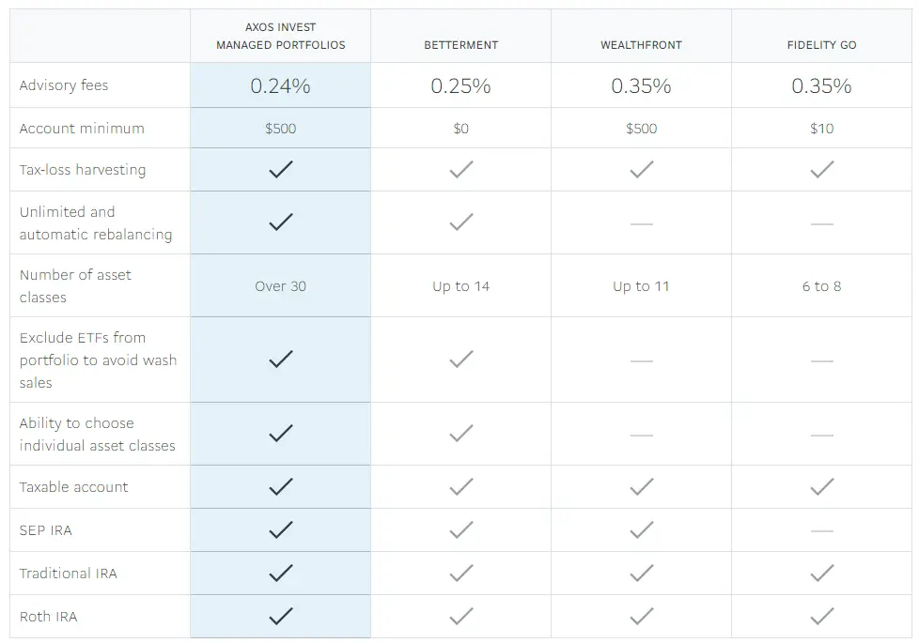Click Wealthfront Traditional IRA checkmark
The height and width of the screenshot is (643, 919).
pos(641,574)
